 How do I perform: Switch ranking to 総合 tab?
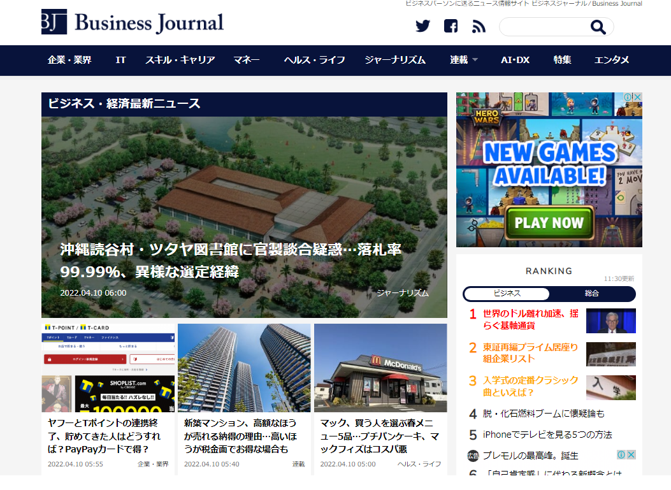point(592,294)
